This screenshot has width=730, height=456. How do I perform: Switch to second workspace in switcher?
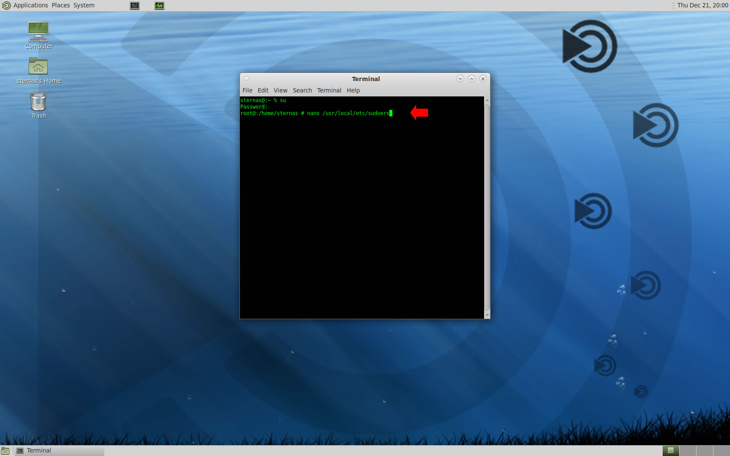(x=687, y=451)
